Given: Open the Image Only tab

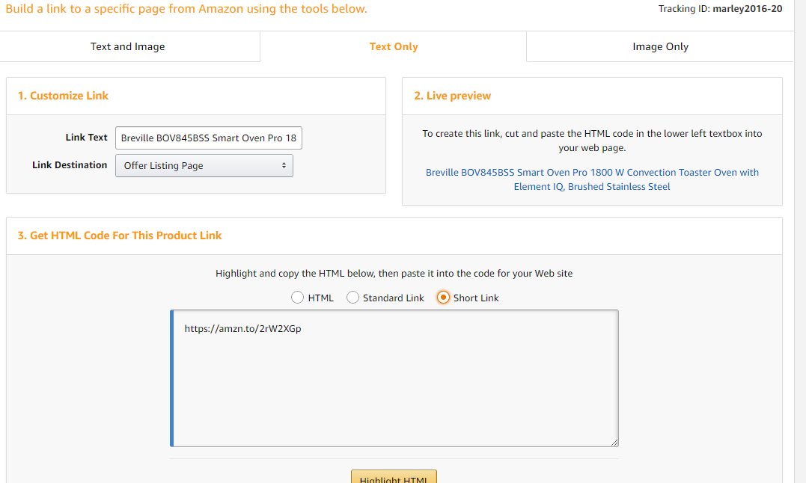Looking at the screenshot, I should point(660,46).
